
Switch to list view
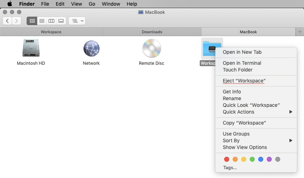tap(42, 21)
